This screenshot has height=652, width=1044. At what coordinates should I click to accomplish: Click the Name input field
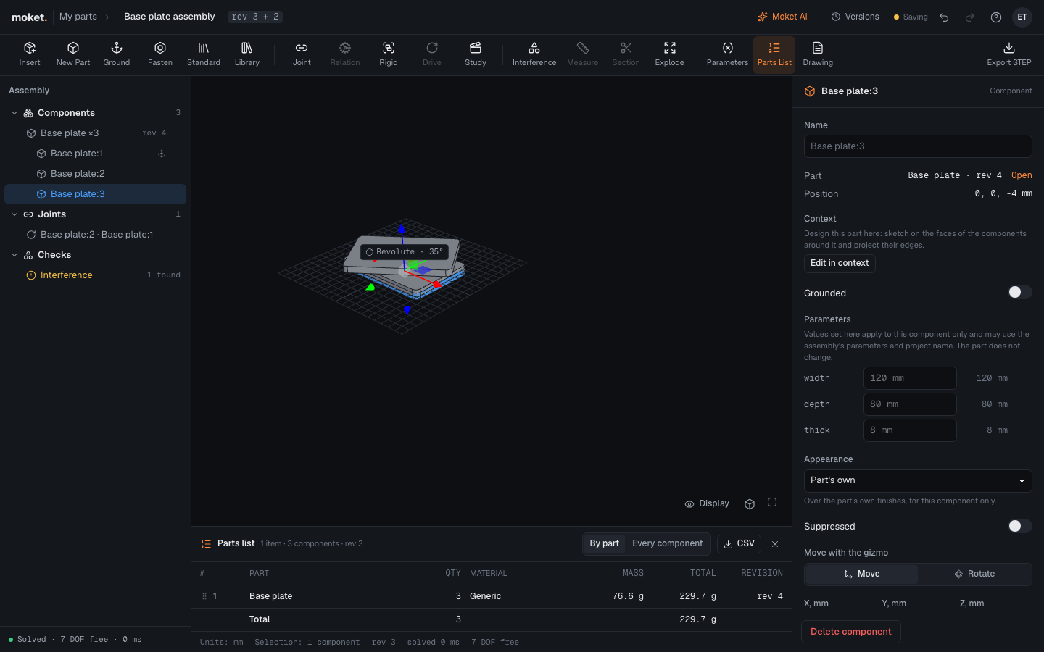pos(918,146)
